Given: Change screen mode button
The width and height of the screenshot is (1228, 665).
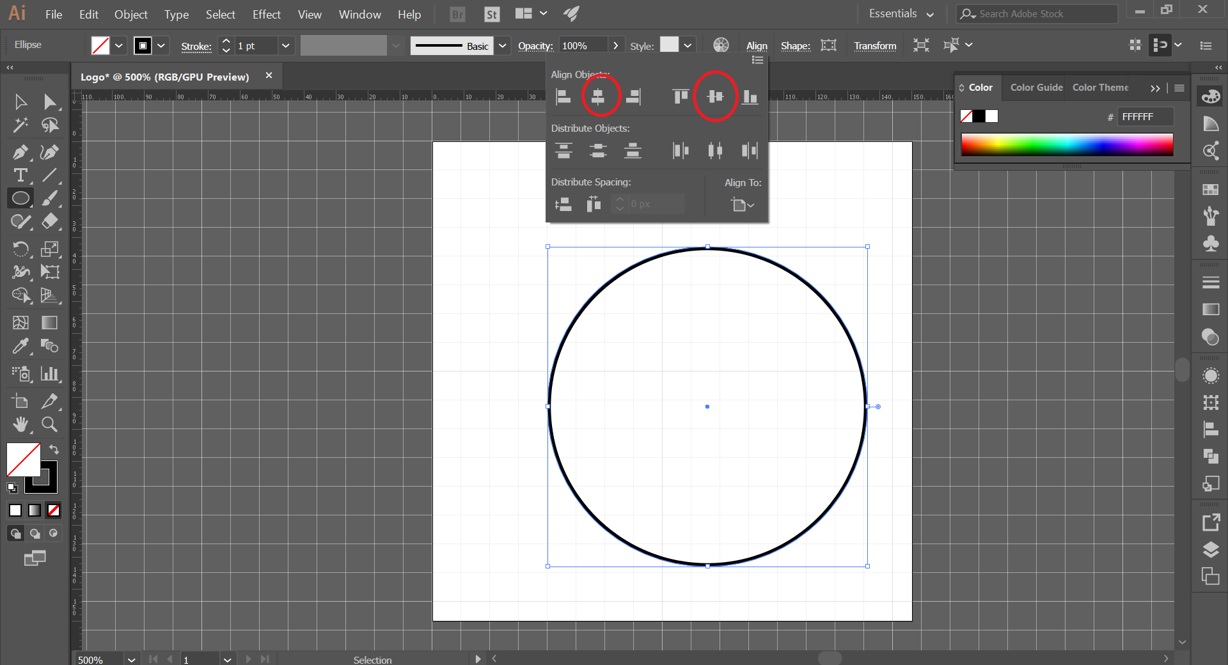Looking at the screenshot, I should 35,558.
